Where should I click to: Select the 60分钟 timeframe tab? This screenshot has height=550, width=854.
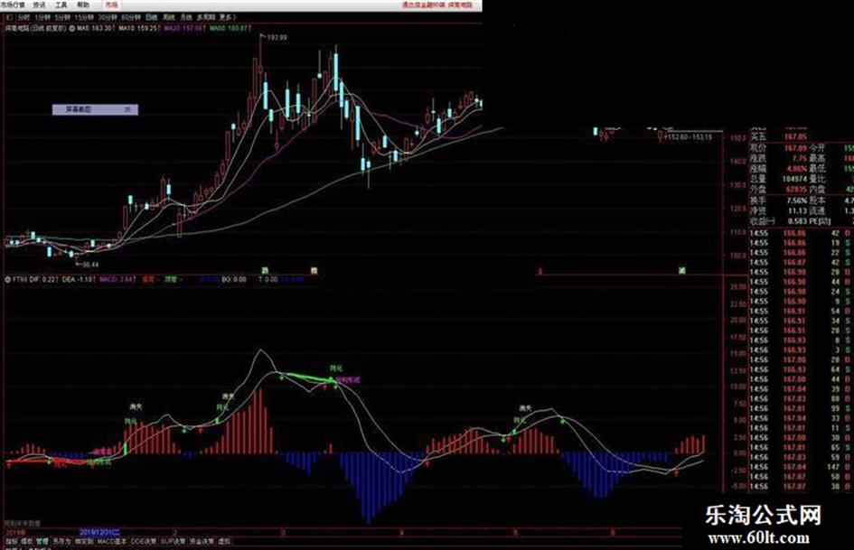[131, 17]
